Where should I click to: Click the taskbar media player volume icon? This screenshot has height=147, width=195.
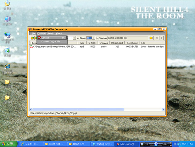tap(165, 144)
